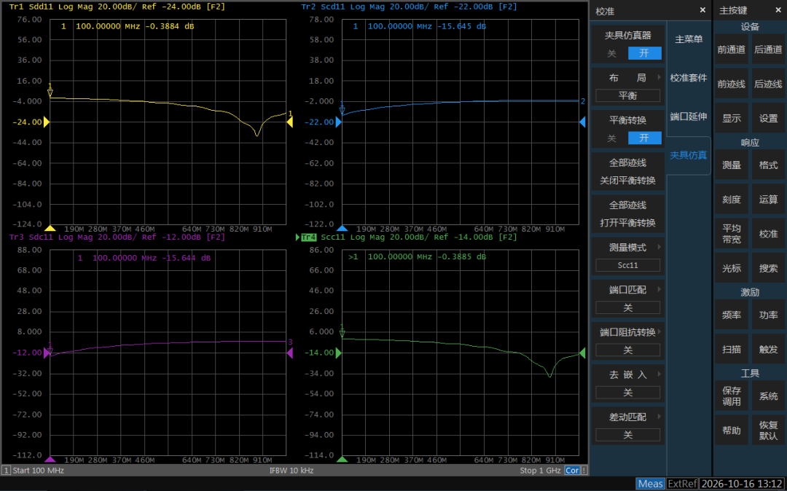Open the 端口延伸 tab
The image size is (787, 491).
coord(688,117)
